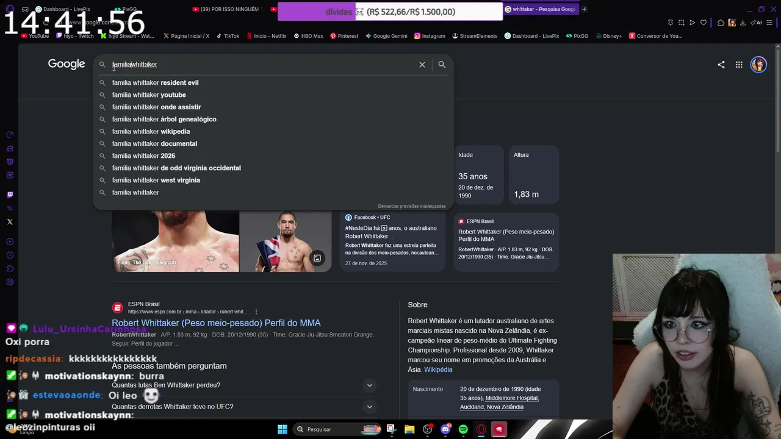Open Discord from the taskbar
The height and width of the screenshot is (439, 781).
pyautogui.click(x=445, y=429)
